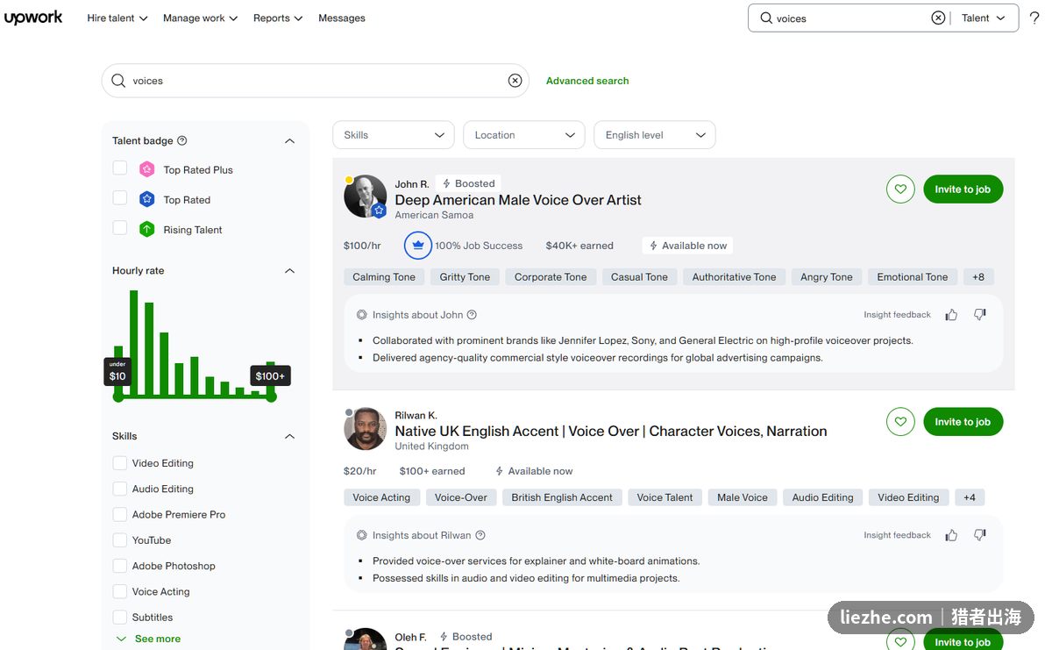Check the Top Rated Plus checkbox

(x=120, y=168)
